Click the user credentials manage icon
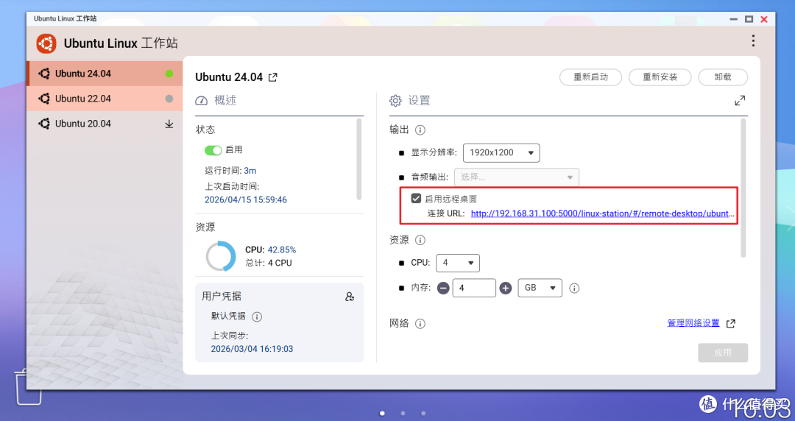Viewport: 795px width, 421px height. pos(350,297)
